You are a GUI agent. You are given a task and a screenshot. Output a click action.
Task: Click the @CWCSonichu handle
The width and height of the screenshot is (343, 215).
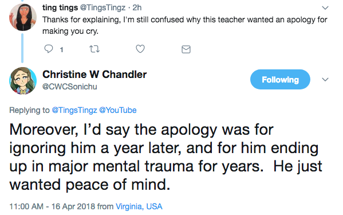click(69, 87)
